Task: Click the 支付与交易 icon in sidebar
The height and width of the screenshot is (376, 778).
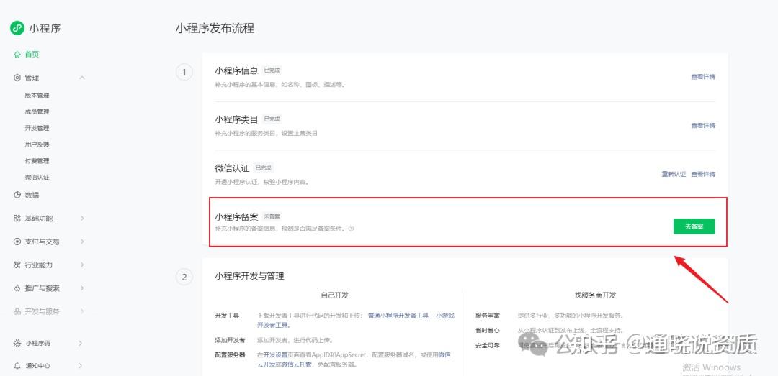Action: pos(17,242)
